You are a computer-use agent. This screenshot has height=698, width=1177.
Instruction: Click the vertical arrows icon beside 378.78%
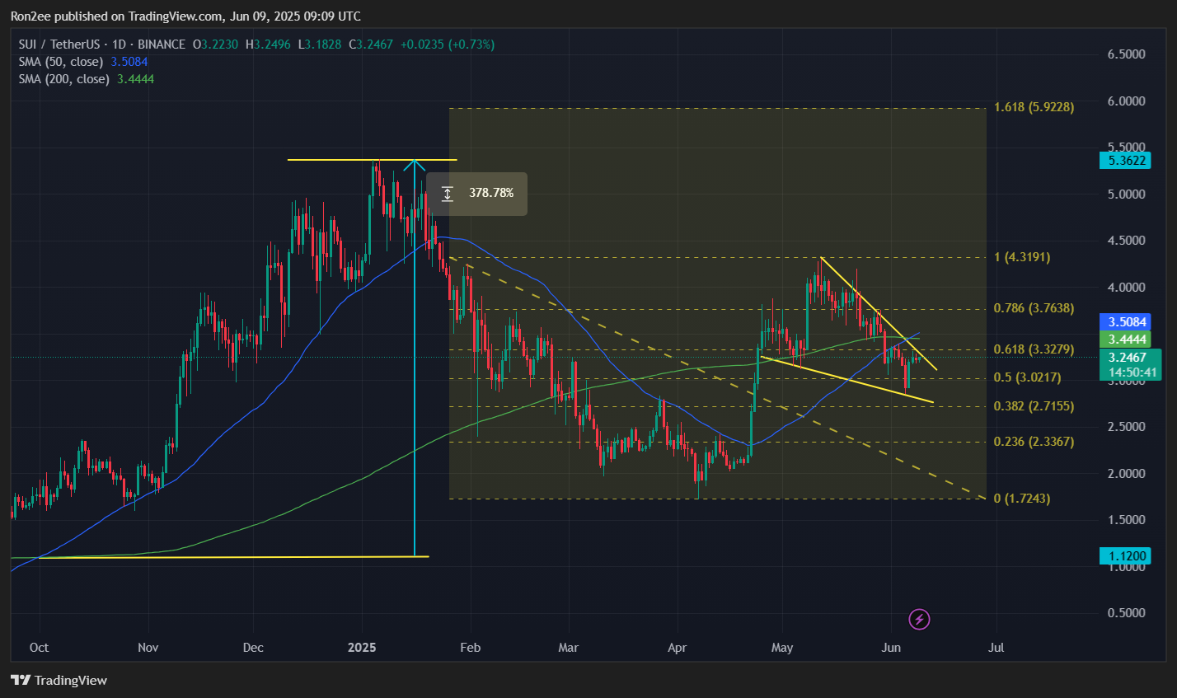pos(447,194)
